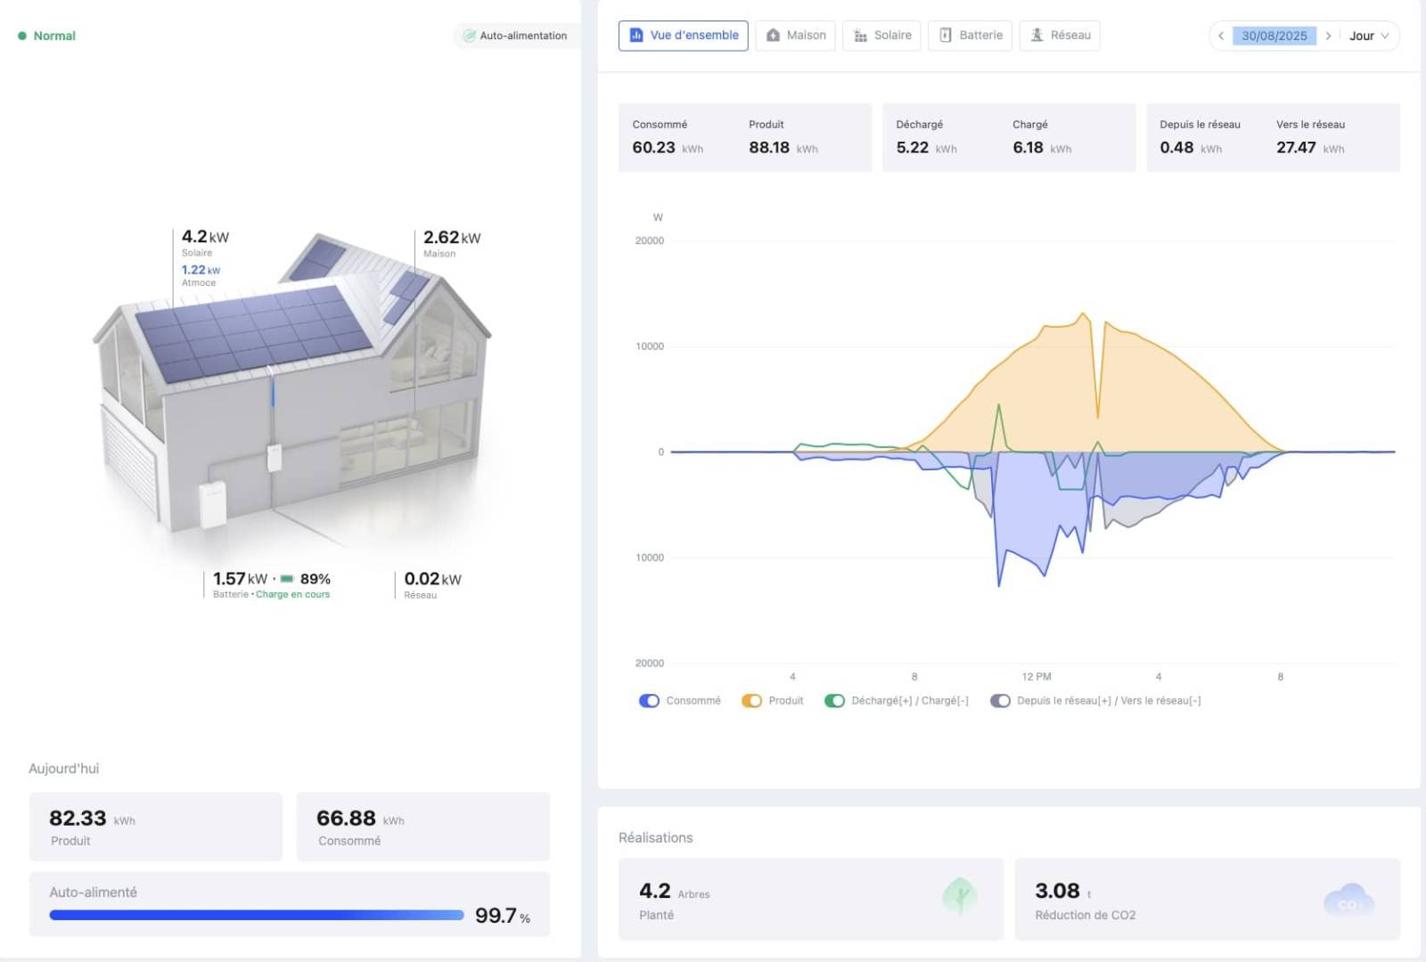Click the bar chart icon in Vue d'ensemble
1426x962 pixels.
[636, 36]
